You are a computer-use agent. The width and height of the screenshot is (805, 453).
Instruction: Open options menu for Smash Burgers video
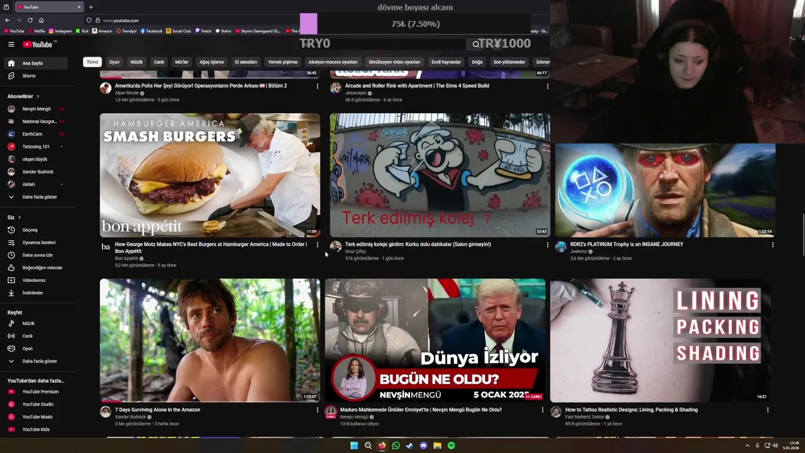pyautogui.click(x=317, y=245)
